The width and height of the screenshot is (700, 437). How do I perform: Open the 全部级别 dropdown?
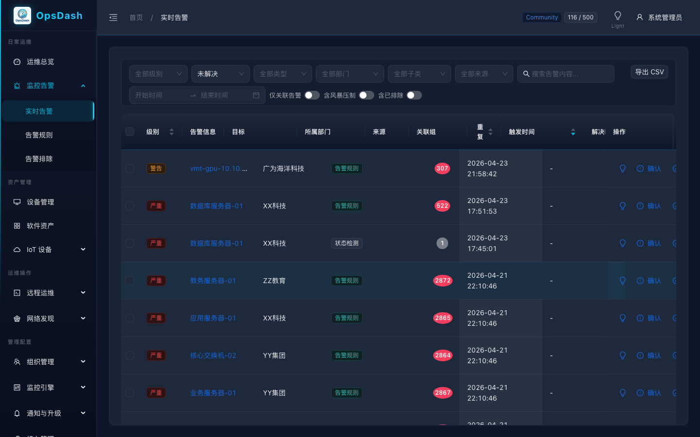(158, 74)
